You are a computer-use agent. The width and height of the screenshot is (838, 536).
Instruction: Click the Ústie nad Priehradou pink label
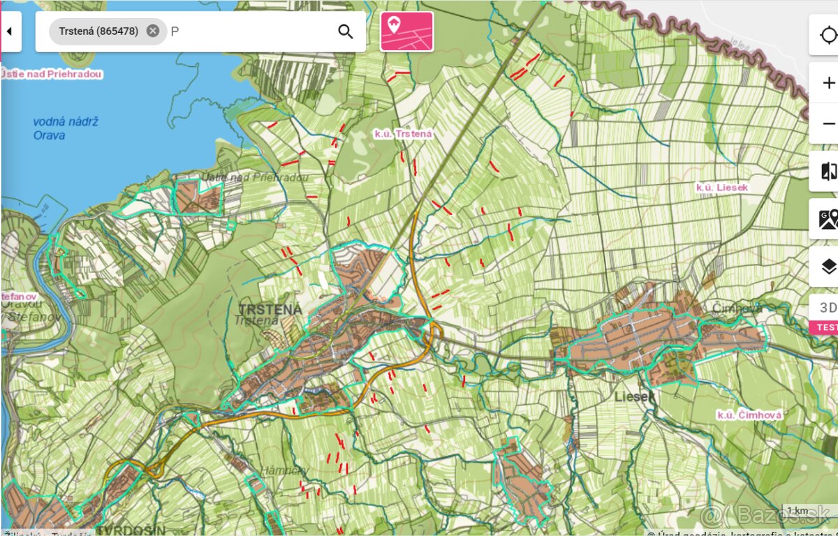tap(52, 74)
